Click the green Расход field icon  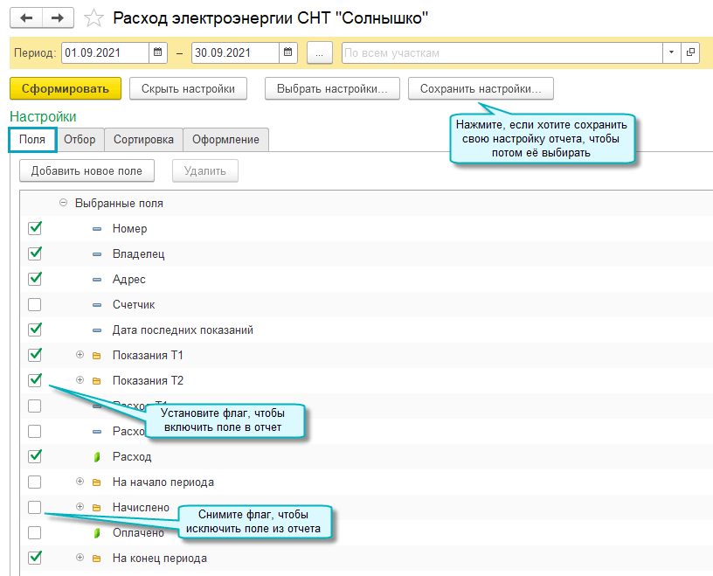[97, 457]
